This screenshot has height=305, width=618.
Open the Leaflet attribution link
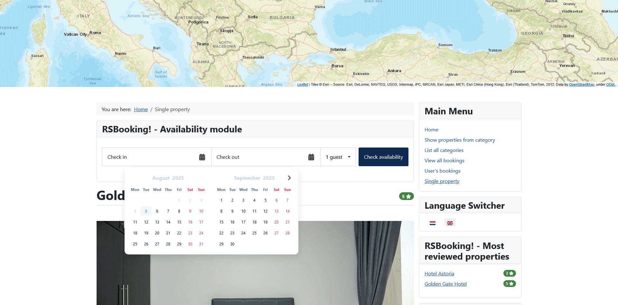(303, 84)
